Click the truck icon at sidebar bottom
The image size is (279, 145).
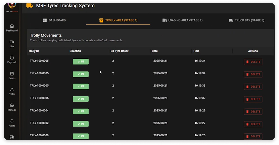[x=12, y=137]
